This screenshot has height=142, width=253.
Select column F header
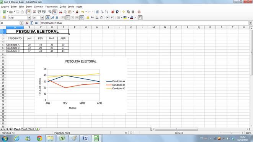(x=75, y=27)
